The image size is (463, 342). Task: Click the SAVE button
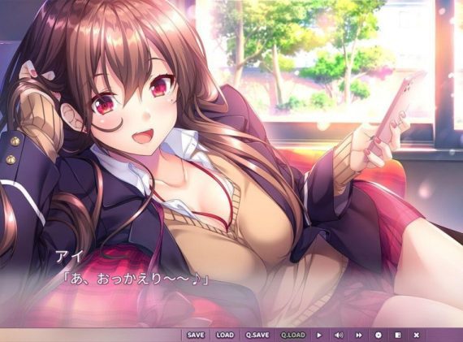point(196,335)
